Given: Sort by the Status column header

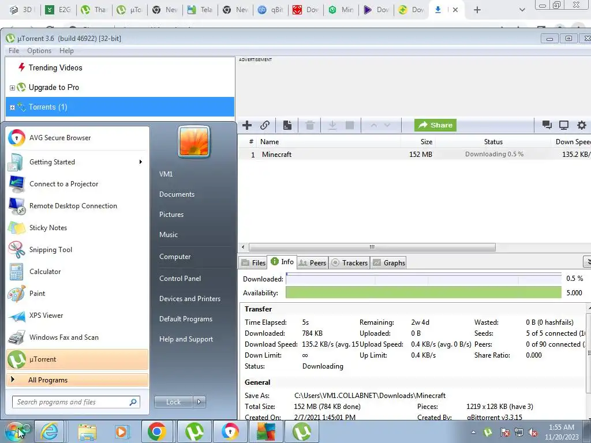Looking at the screenshot, I should 493,142.
